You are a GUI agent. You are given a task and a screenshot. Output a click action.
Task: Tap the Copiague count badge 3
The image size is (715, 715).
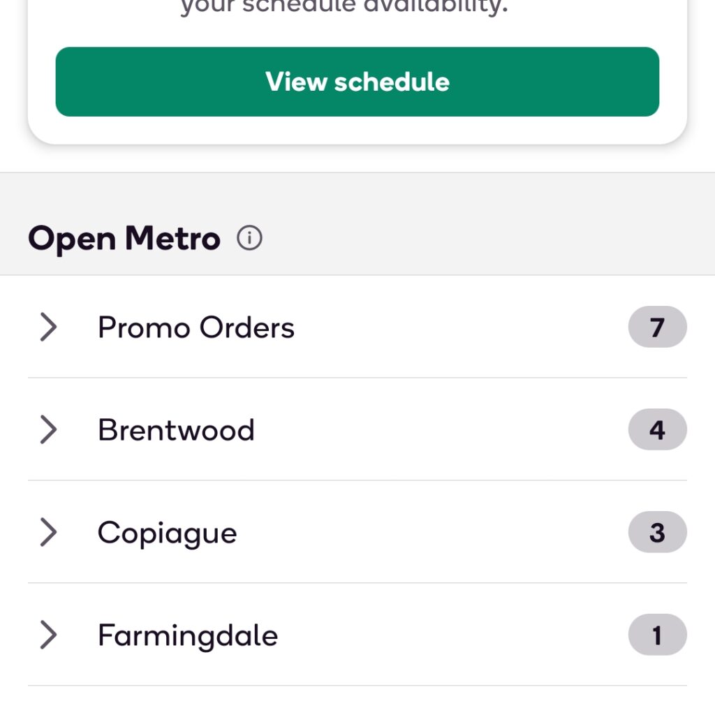(657, 532)
